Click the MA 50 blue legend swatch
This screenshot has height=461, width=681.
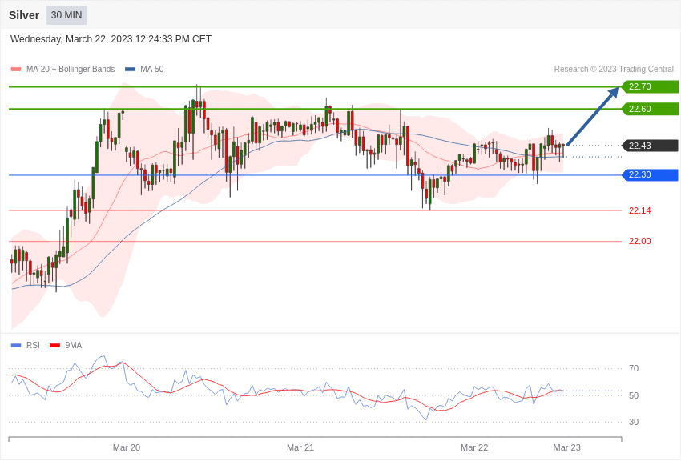130,69
